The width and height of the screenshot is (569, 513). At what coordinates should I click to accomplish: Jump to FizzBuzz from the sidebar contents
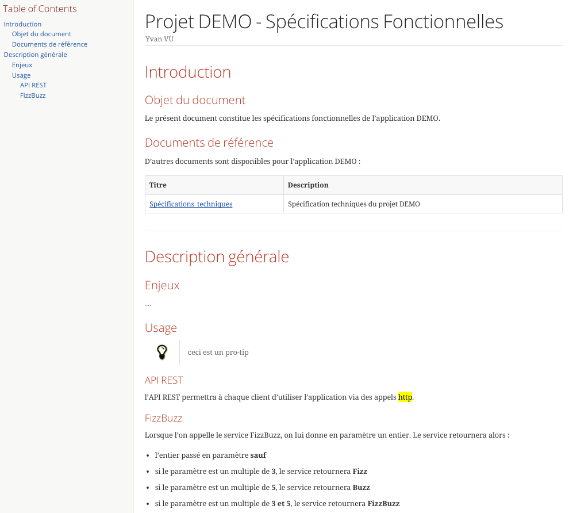33,95
